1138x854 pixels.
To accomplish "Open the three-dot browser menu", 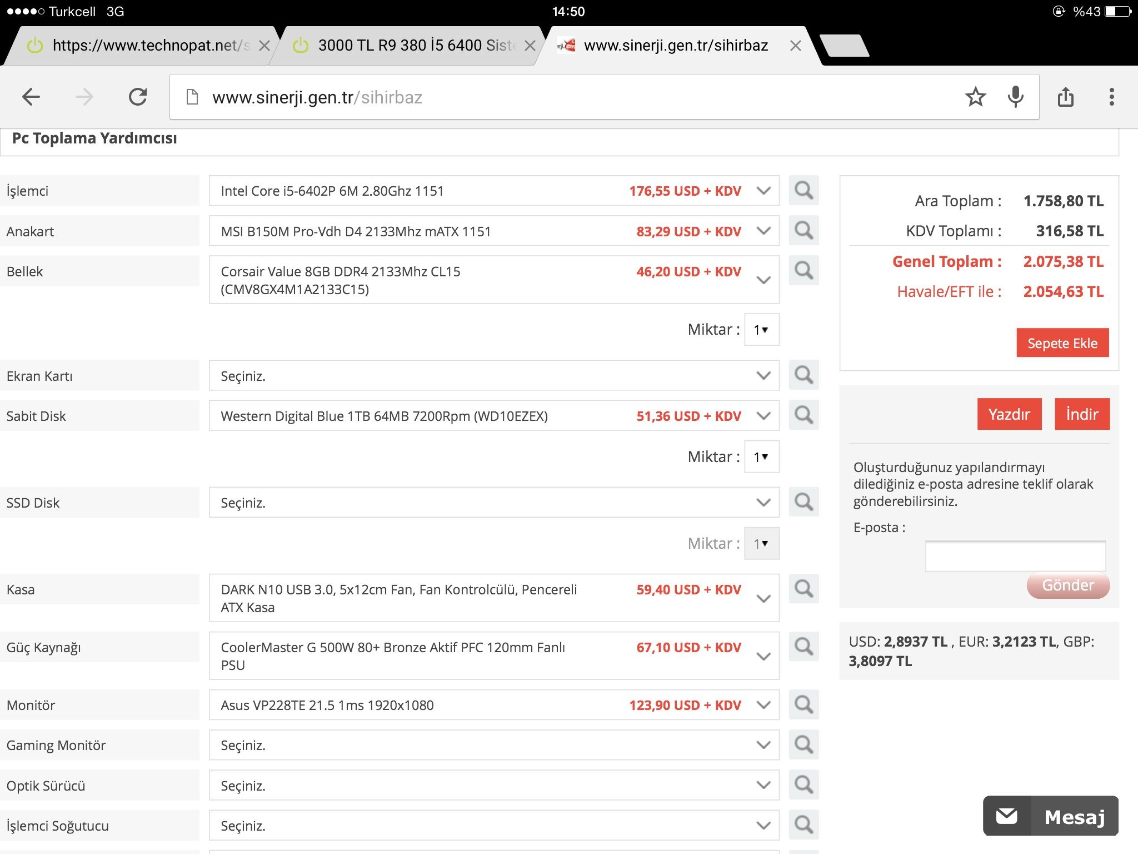I will [1111, 97].
